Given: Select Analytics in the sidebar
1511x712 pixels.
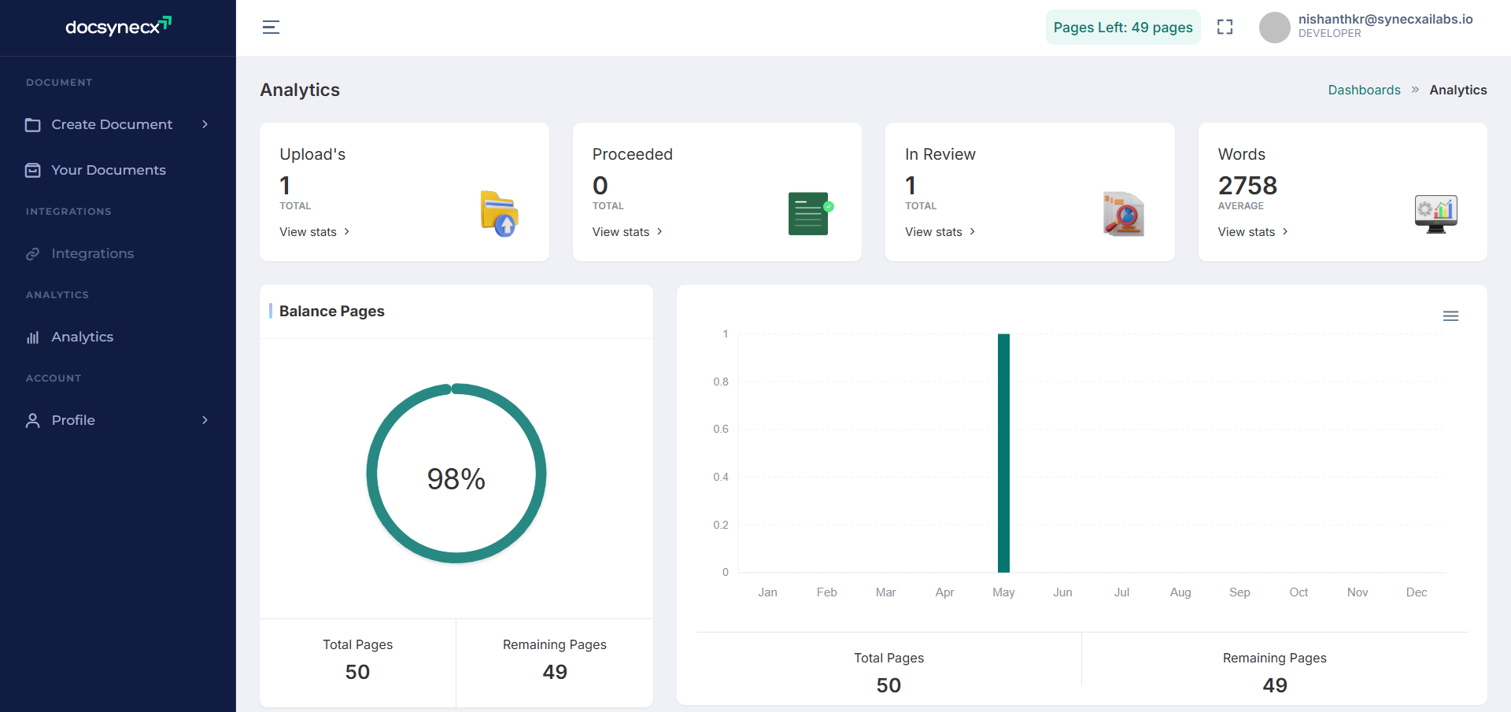Looking at the screenshot, I should pos(82,337).
